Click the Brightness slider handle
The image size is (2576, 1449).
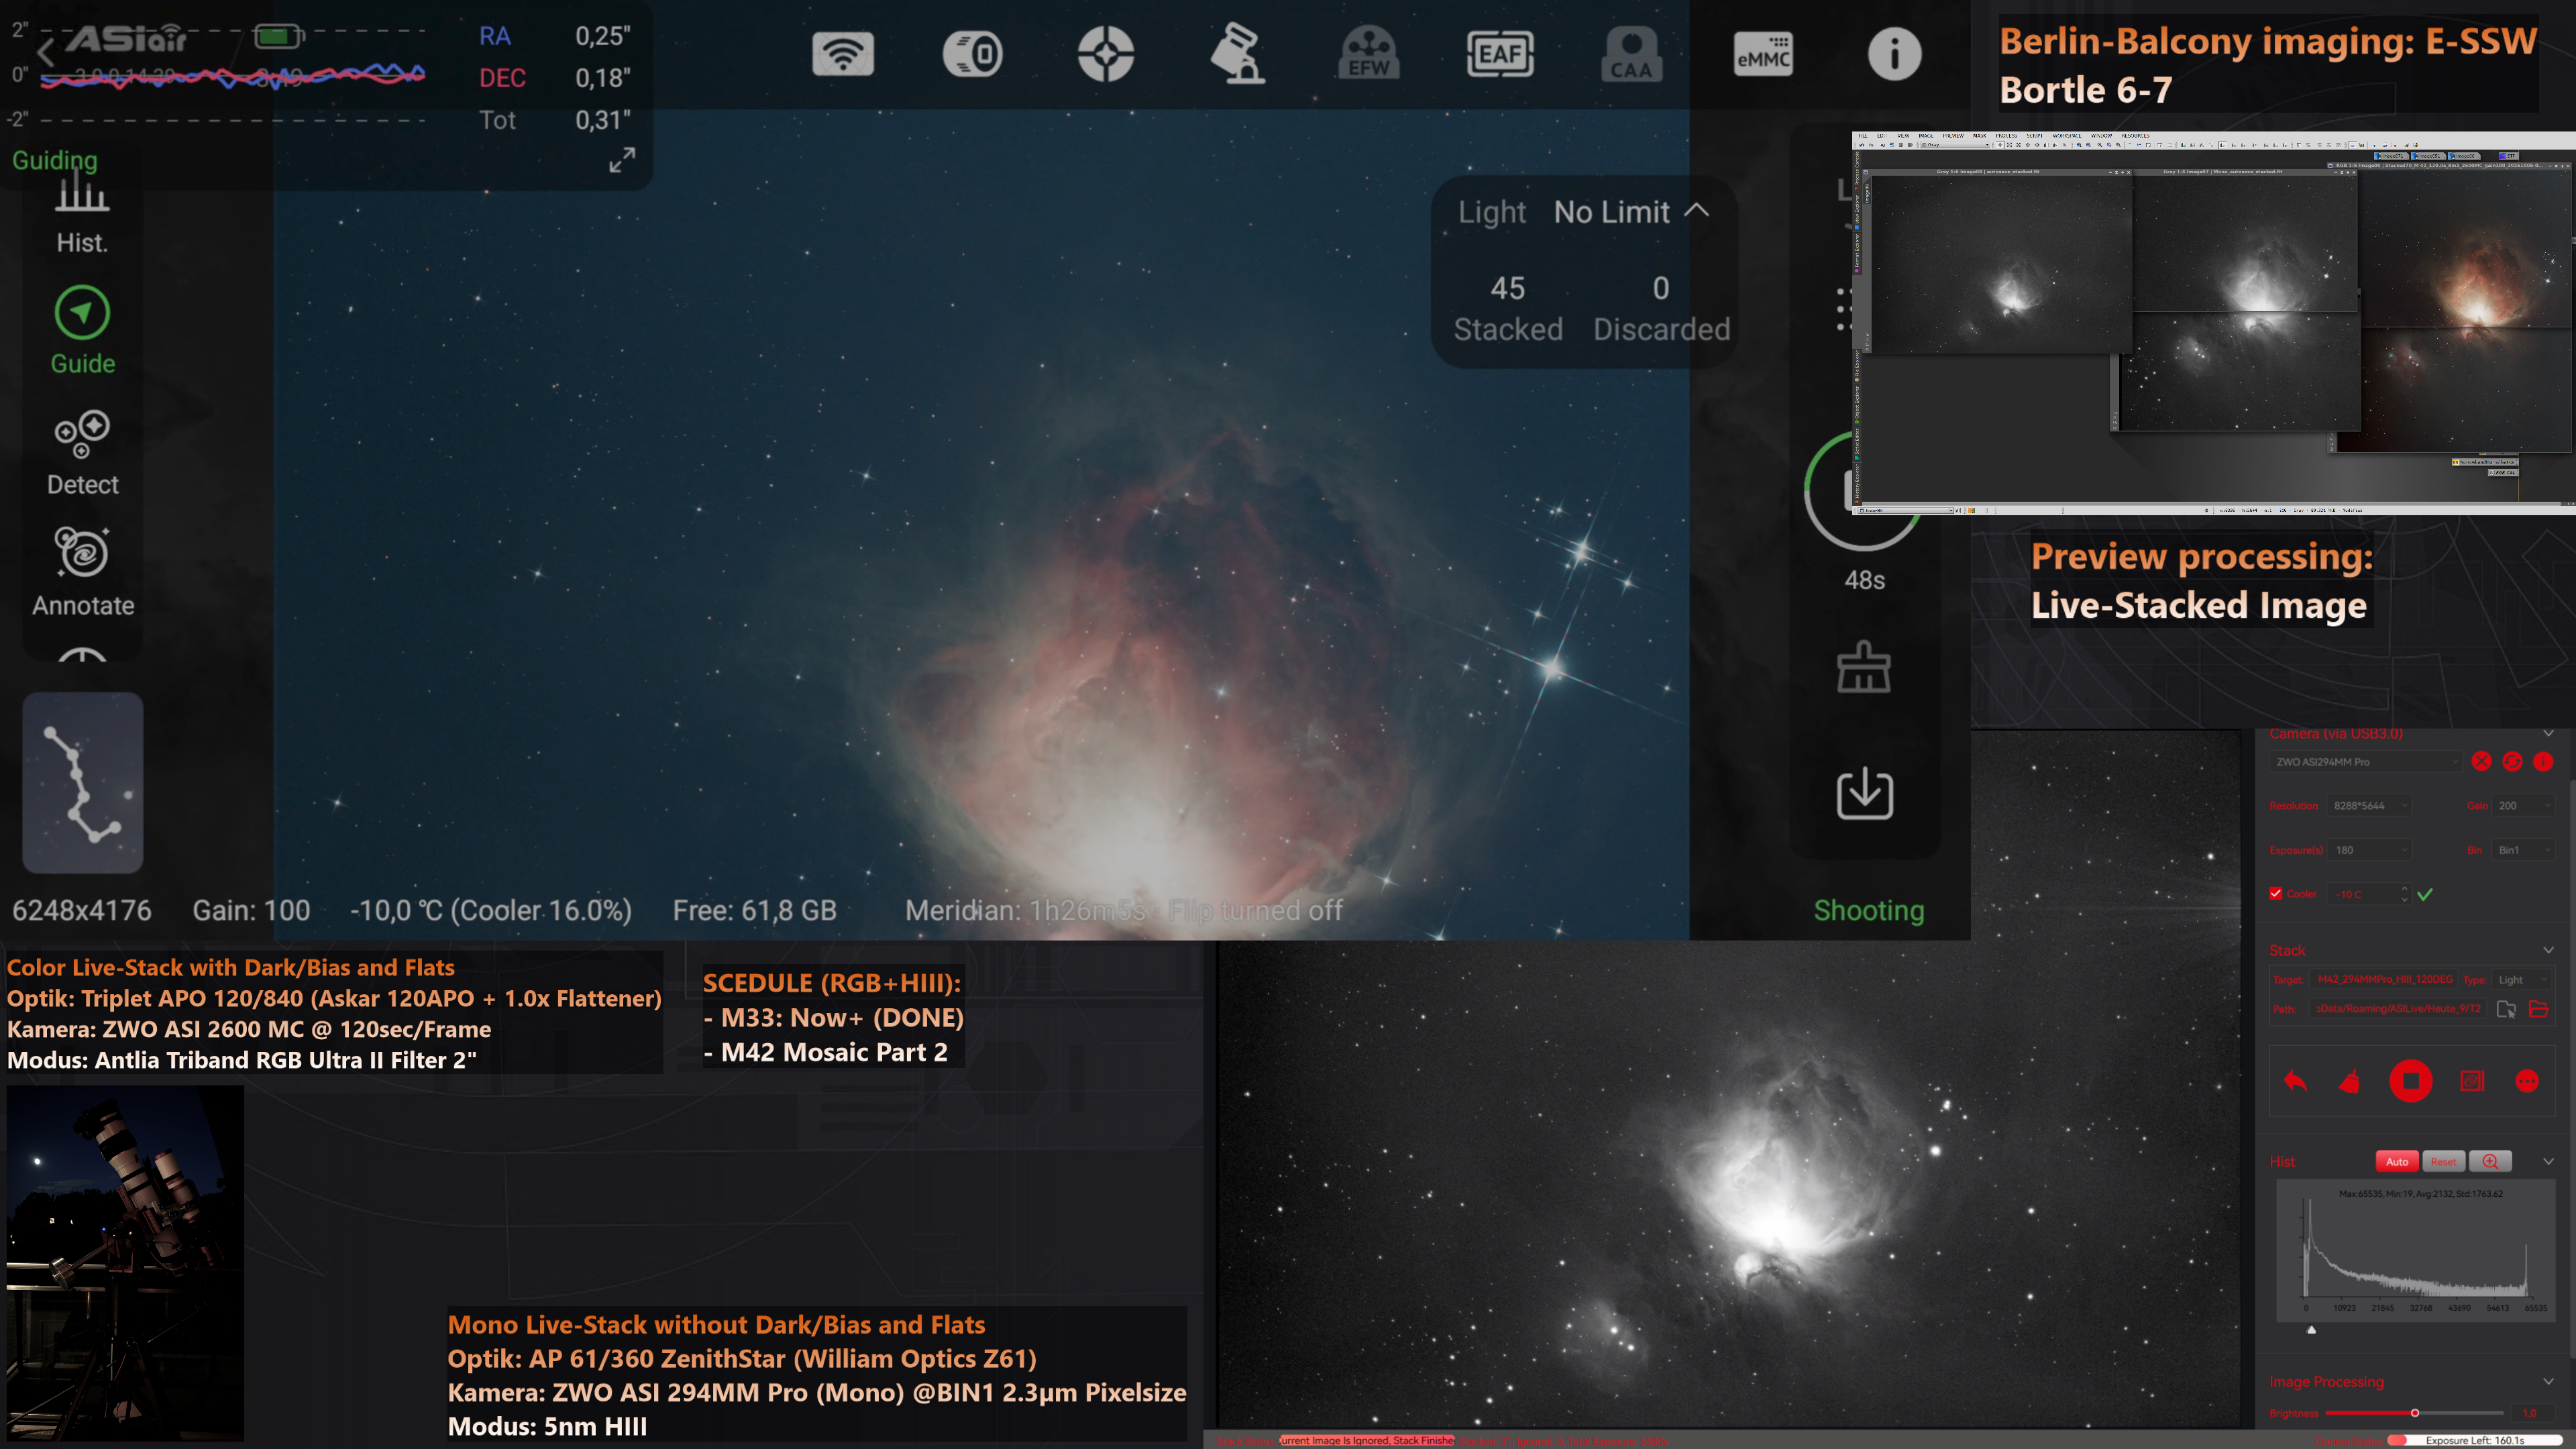[x=2415, y=1413]
